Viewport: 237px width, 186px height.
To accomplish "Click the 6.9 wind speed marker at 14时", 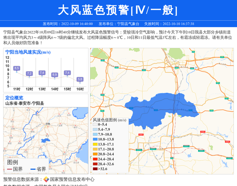I will click(55, 75).
